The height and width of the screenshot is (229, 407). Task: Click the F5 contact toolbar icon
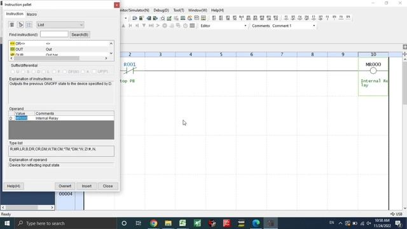pyautogui.click(x=286, y=18)
